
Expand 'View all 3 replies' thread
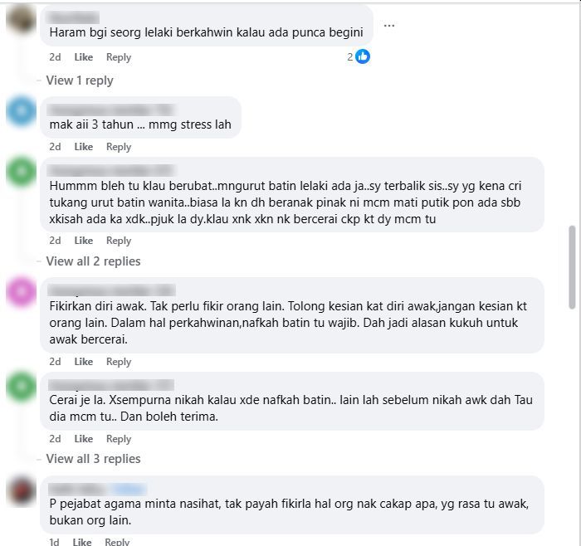coord(93,459)
